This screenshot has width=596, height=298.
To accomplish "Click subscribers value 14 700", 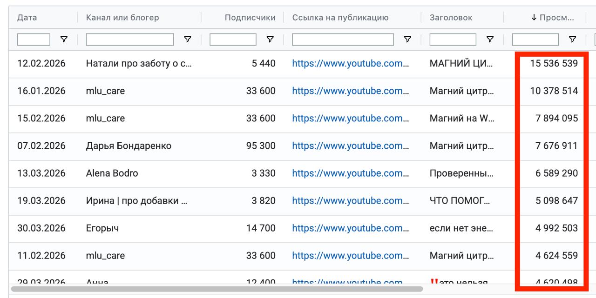I will point(261,228).
